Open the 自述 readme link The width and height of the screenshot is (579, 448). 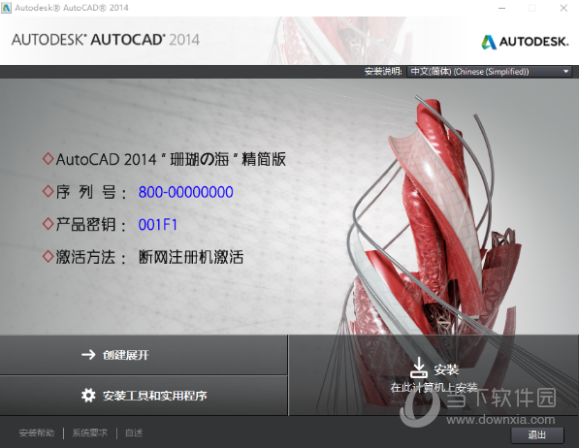click(134, 432)
